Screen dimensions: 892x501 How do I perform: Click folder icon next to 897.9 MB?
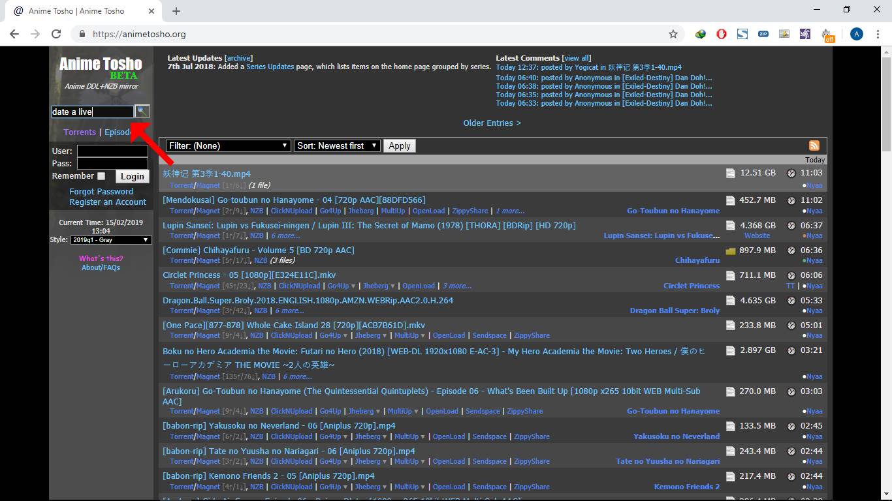click(731, 250)
